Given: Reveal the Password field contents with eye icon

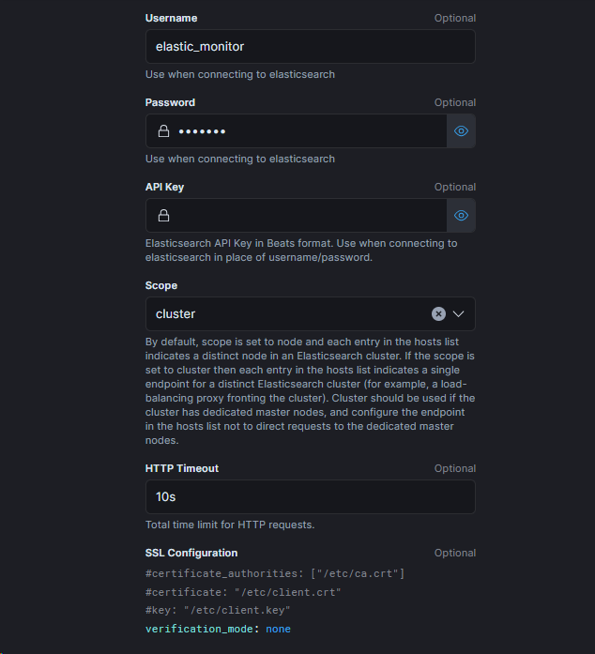Looking at the screenshot, I should tap(461, 131).
